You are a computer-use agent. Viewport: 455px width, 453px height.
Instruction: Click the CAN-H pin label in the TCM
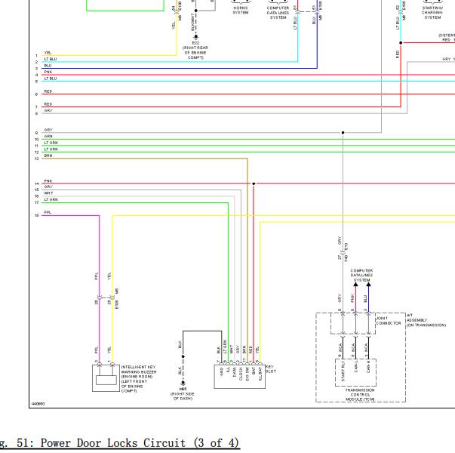click(368, 367)
